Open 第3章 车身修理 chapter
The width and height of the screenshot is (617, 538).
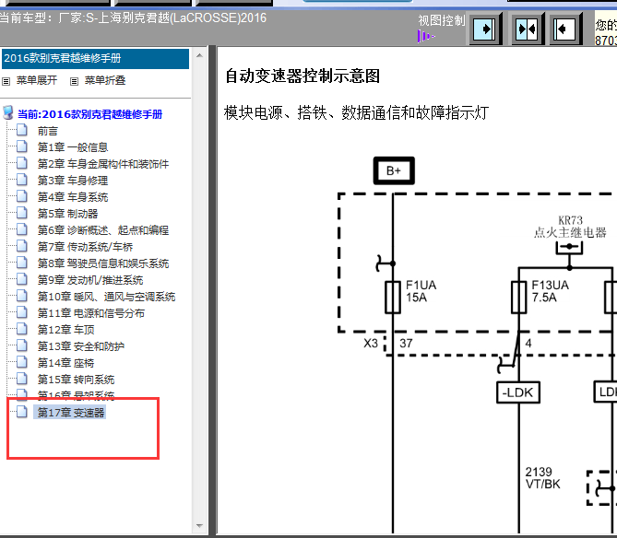pos(73,181)
